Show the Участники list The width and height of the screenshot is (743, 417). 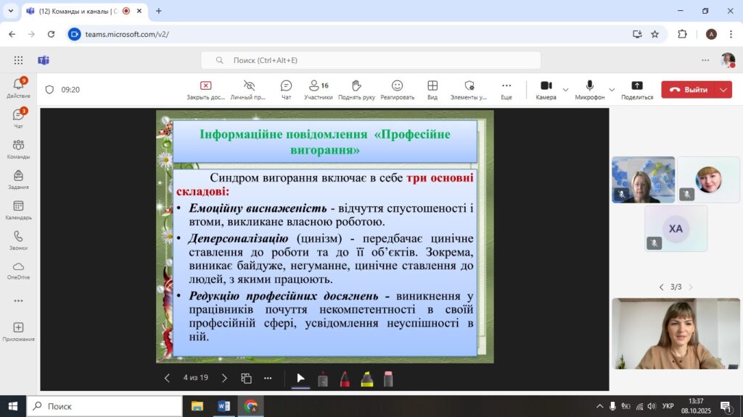coord(318,89)
